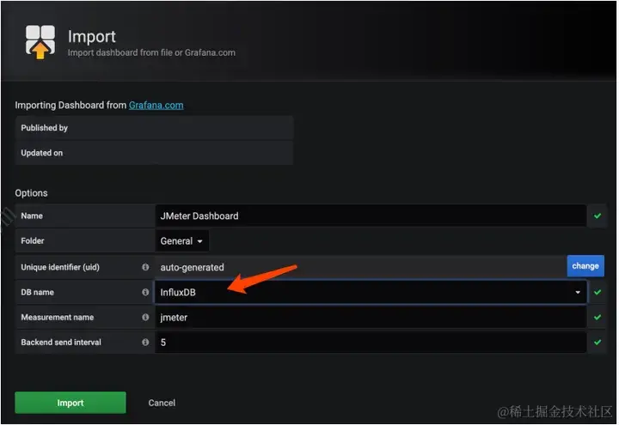The width and height of the screenshot is (619, 425).
Task: Click the Measurement name label
Action: (x=58, y=318)
